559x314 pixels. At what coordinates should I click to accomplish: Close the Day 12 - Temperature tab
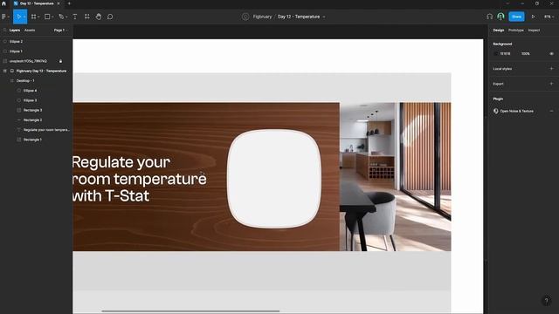(59, 3)
